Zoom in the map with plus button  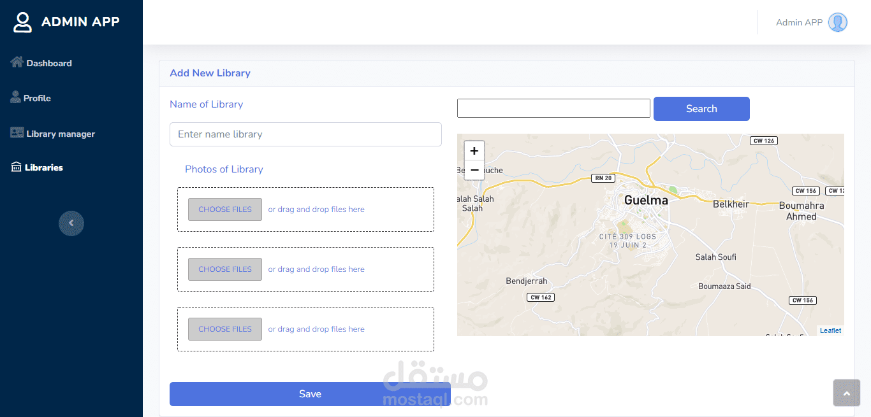tap(474, 151)
